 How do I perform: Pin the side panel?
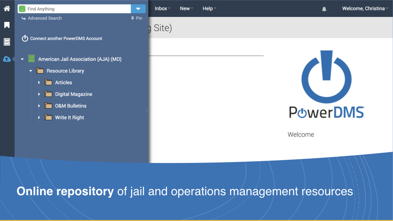(136, 18)
